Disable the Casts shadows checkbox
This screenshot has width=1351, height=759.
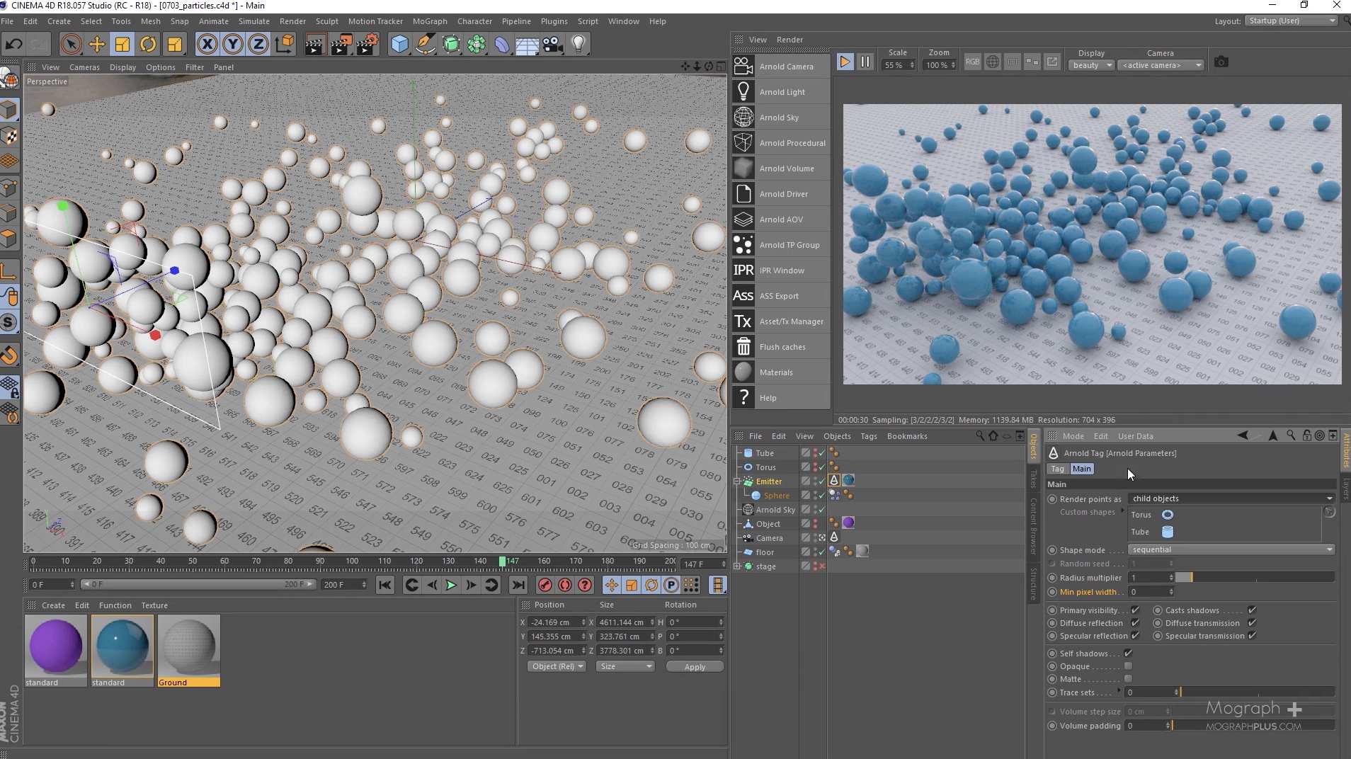pos(1252,610)
